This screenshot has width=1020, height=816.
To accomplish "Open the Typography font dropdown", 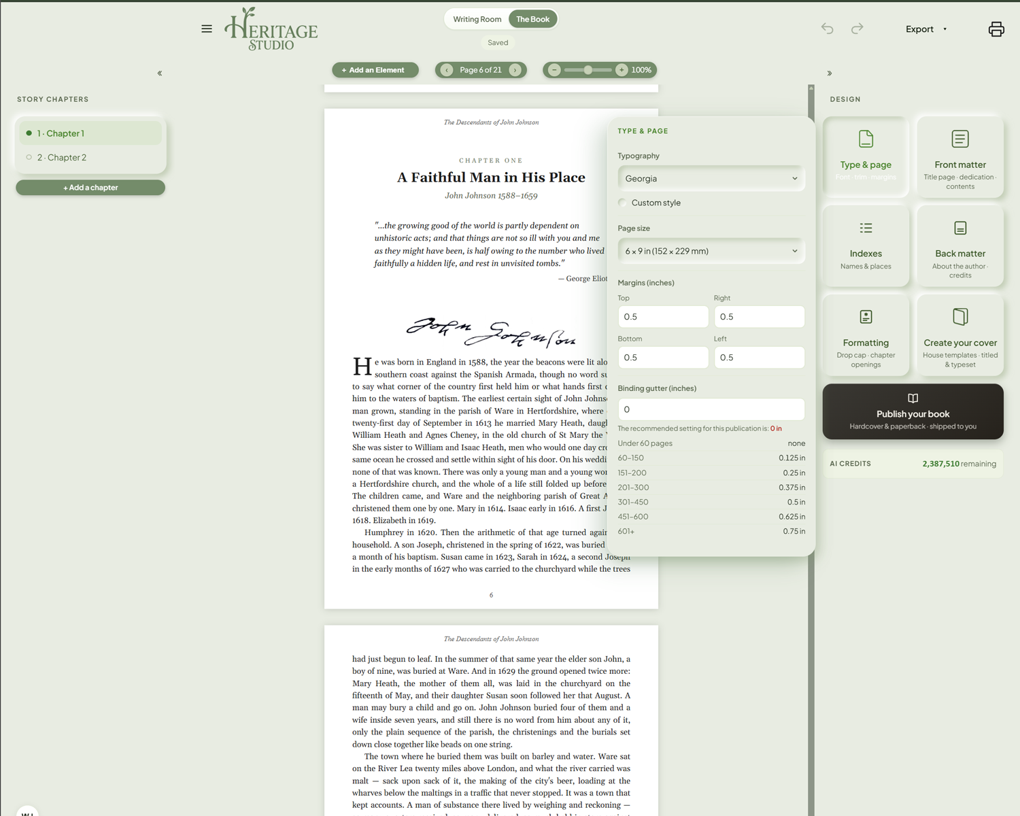I will pyautogui.click(x=711, y=178).
